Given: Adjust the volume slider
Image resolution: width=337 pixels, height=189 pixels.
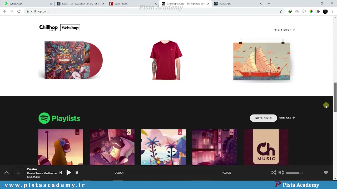Looking at the screenshot, I should (x=294, y=173).
